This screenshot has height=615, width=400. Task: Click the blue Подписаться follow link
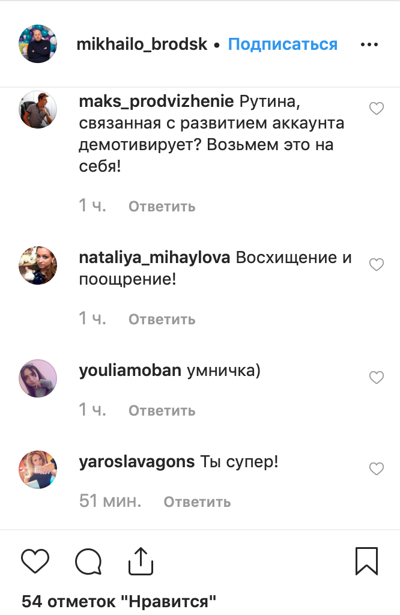[x=282, y=44]
